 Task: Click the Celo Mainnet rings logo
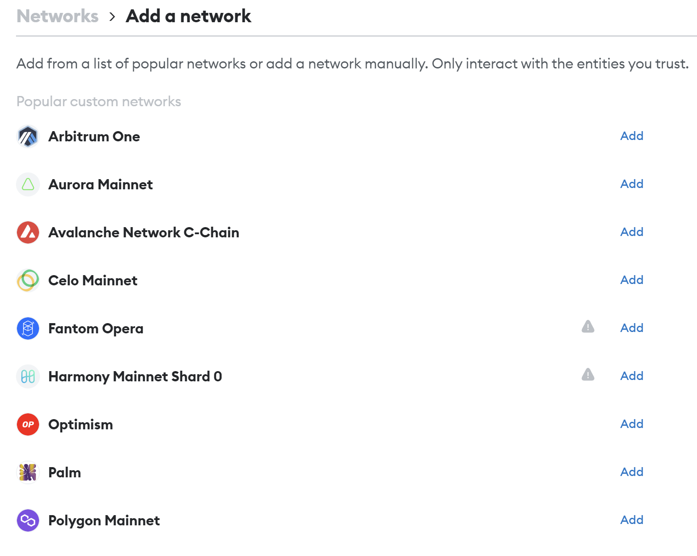click(28, 280)
